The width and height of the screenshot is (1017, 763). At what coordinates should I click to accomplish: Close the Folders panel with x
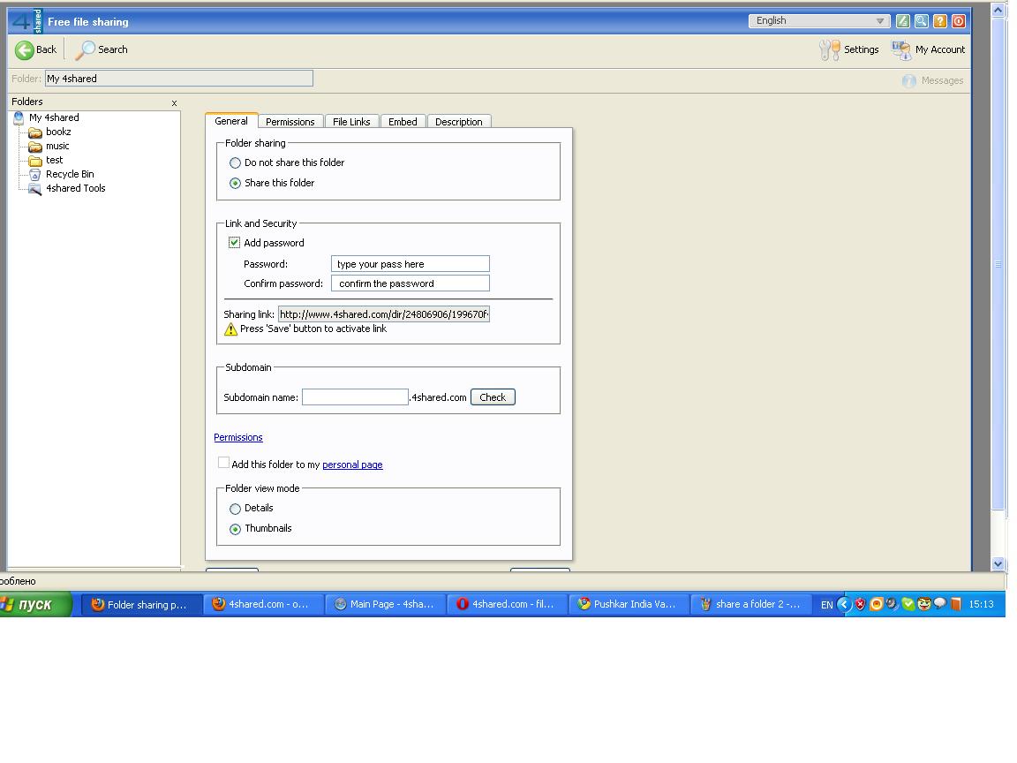(x=174, y=103)
